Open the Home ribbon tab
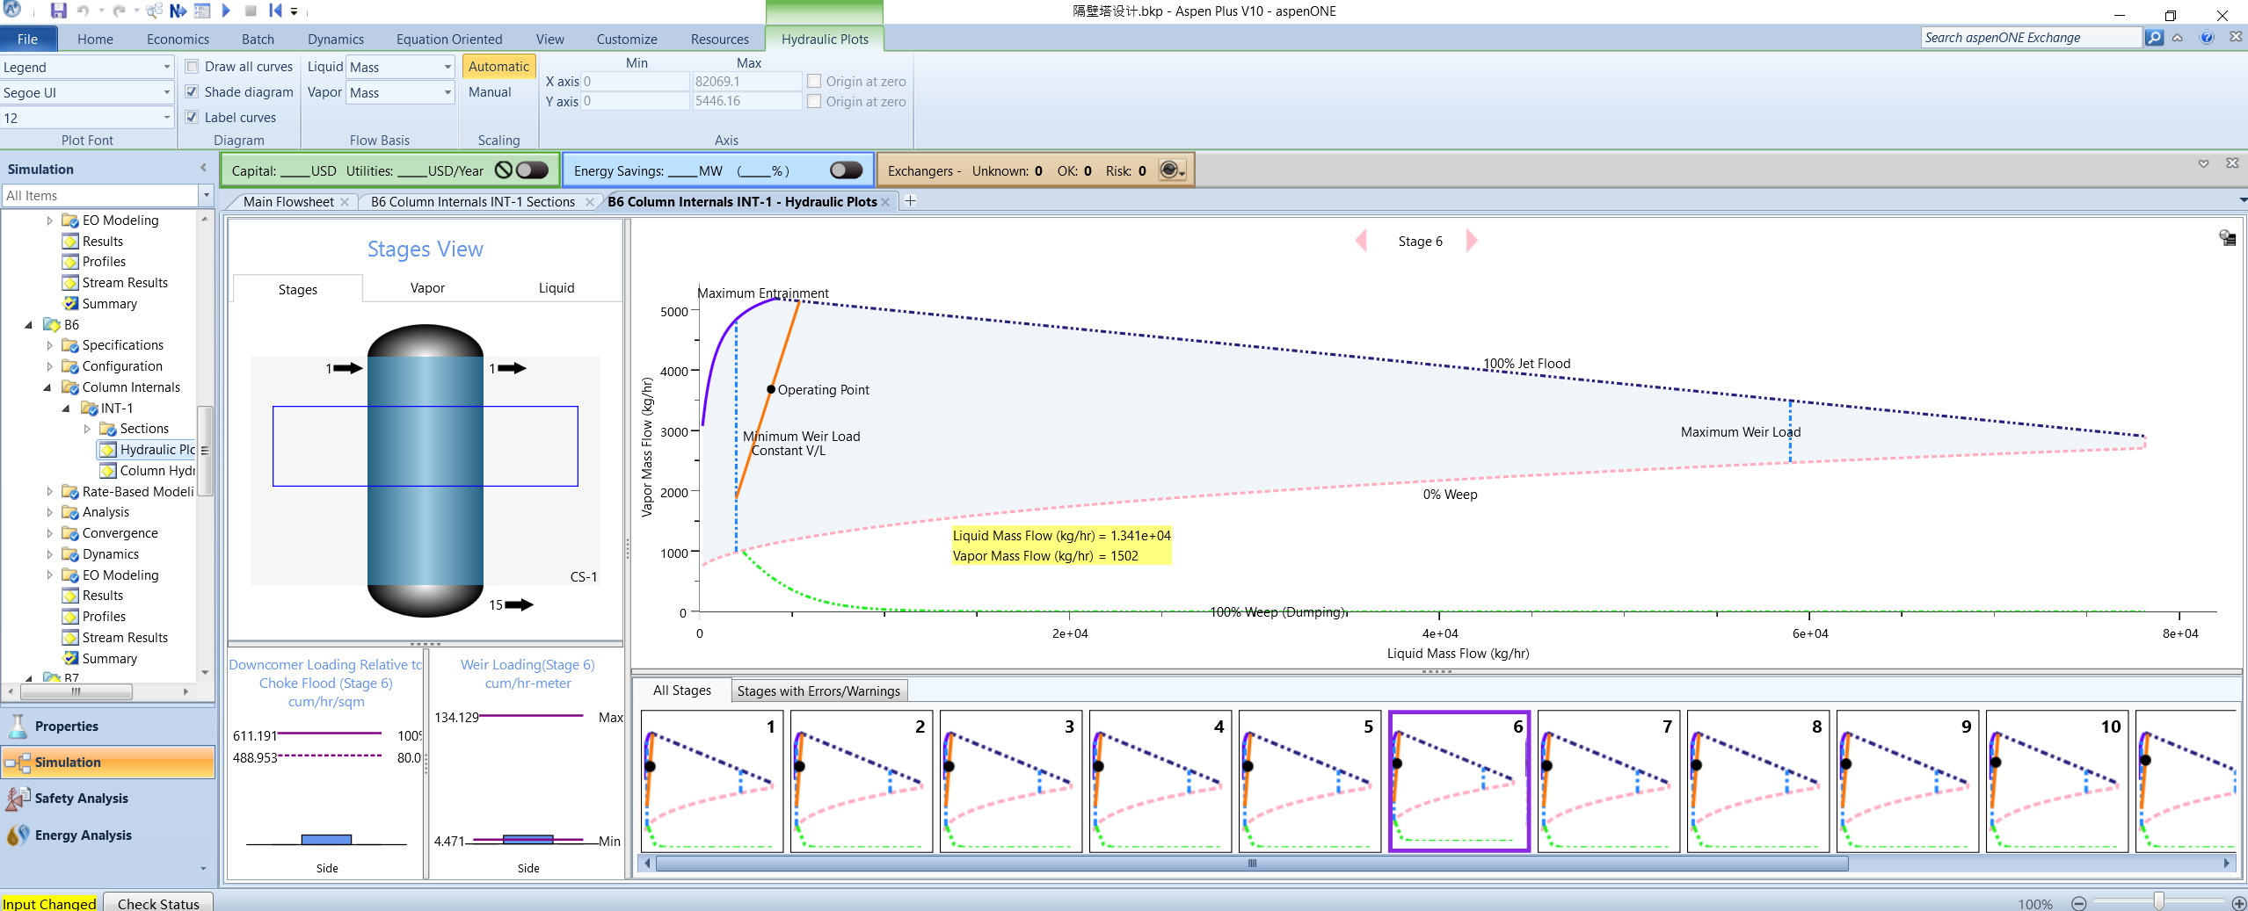Screen dimensions: 2248x911 click(95, 39)
